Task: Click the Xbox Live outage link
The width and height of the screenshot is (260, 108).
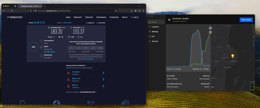Action: click(76, 78)
